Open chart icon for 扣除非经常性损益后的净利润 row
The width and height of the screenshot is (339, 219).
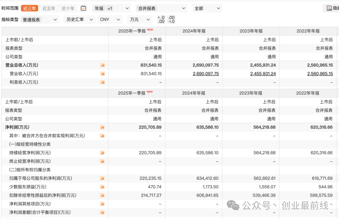[102, 195]
